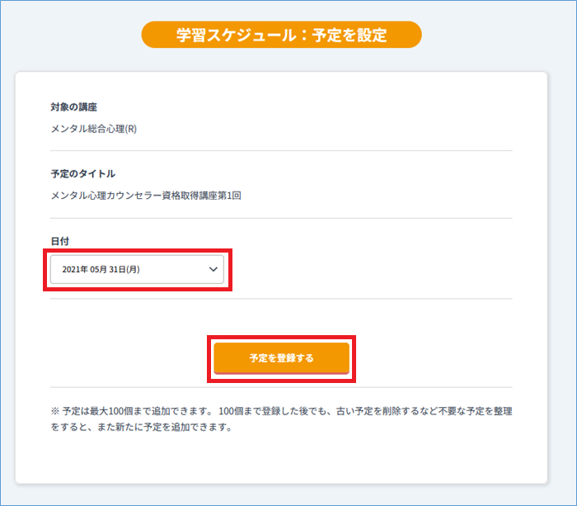Viewport: 577px width, 506px height.
Task: Open the 日付 date dropdown
Action: (137, 269)
